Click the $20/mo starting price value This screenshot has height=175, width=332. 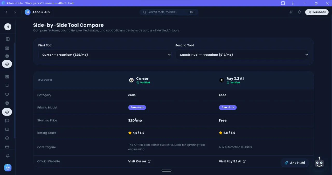coord(135,120)
